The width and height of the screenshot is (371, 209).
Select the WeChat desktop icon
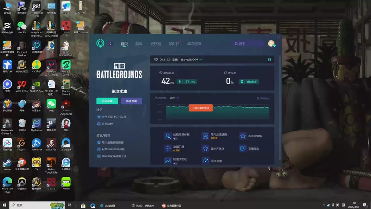22,27
